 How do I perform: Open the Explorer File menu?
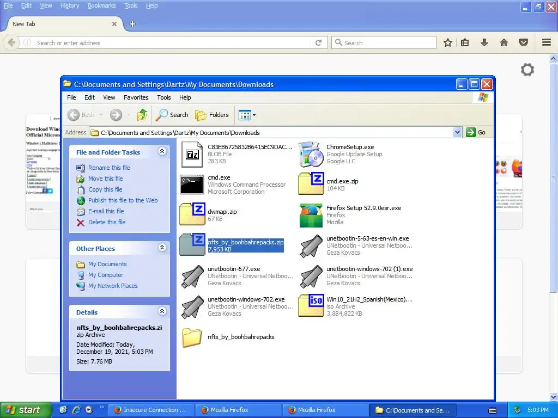click(x=71, y=97)
